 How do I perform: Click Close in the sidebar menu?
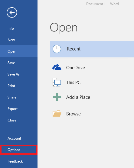coord(19,120)
